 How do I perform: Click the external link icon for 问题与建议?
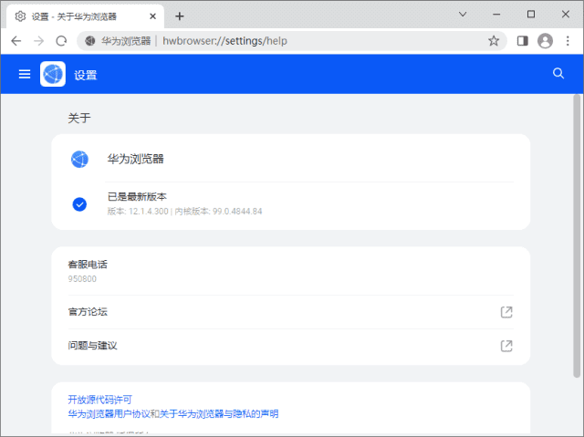506,346
